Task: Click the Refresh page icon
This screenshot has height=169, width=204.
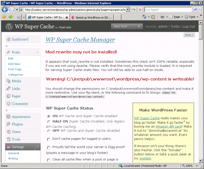Action: point(134,10)
